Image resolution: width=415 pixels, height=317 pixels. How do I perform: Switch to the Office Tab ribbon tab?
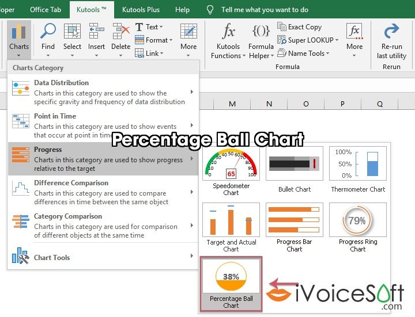46,10
